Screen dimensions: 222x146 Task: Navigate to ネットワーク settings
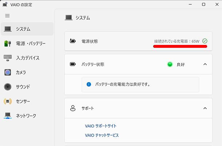[x=27, y=116]
